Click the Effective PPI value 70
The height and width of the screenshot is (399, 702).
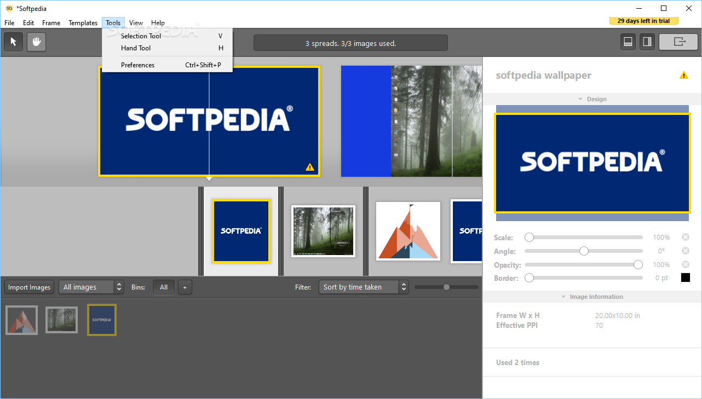tap(599, 325)
